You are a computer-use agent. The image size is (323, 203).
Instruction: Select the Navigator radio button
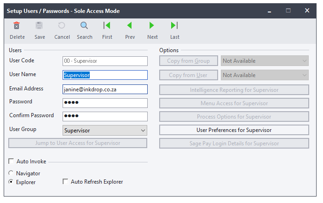coord(11,173)
